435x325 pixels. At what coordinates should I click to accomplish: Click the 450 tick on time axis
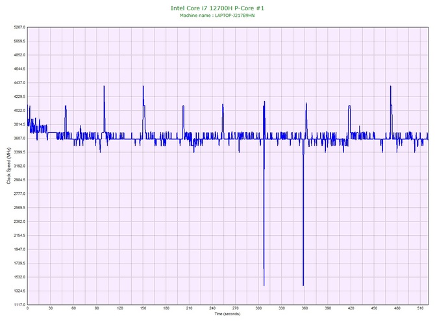coord(374,308)
